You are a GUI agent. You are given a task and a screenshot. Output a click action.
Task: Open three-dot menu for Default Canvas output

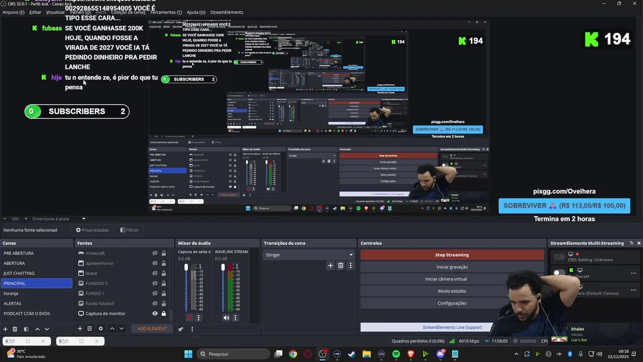(633, 291)
